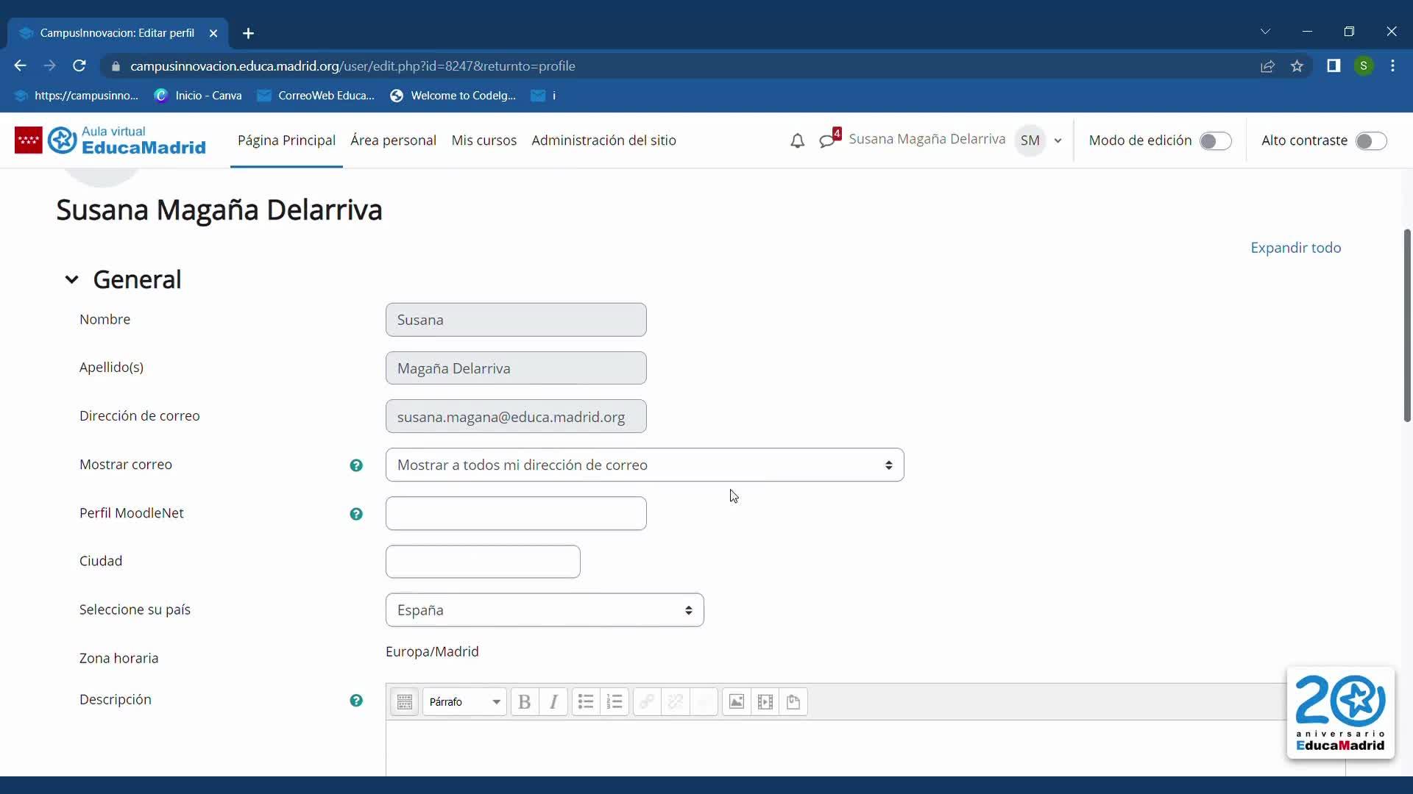Insert a numbered list in editor
1413x794 pixels.
point(615,702)
